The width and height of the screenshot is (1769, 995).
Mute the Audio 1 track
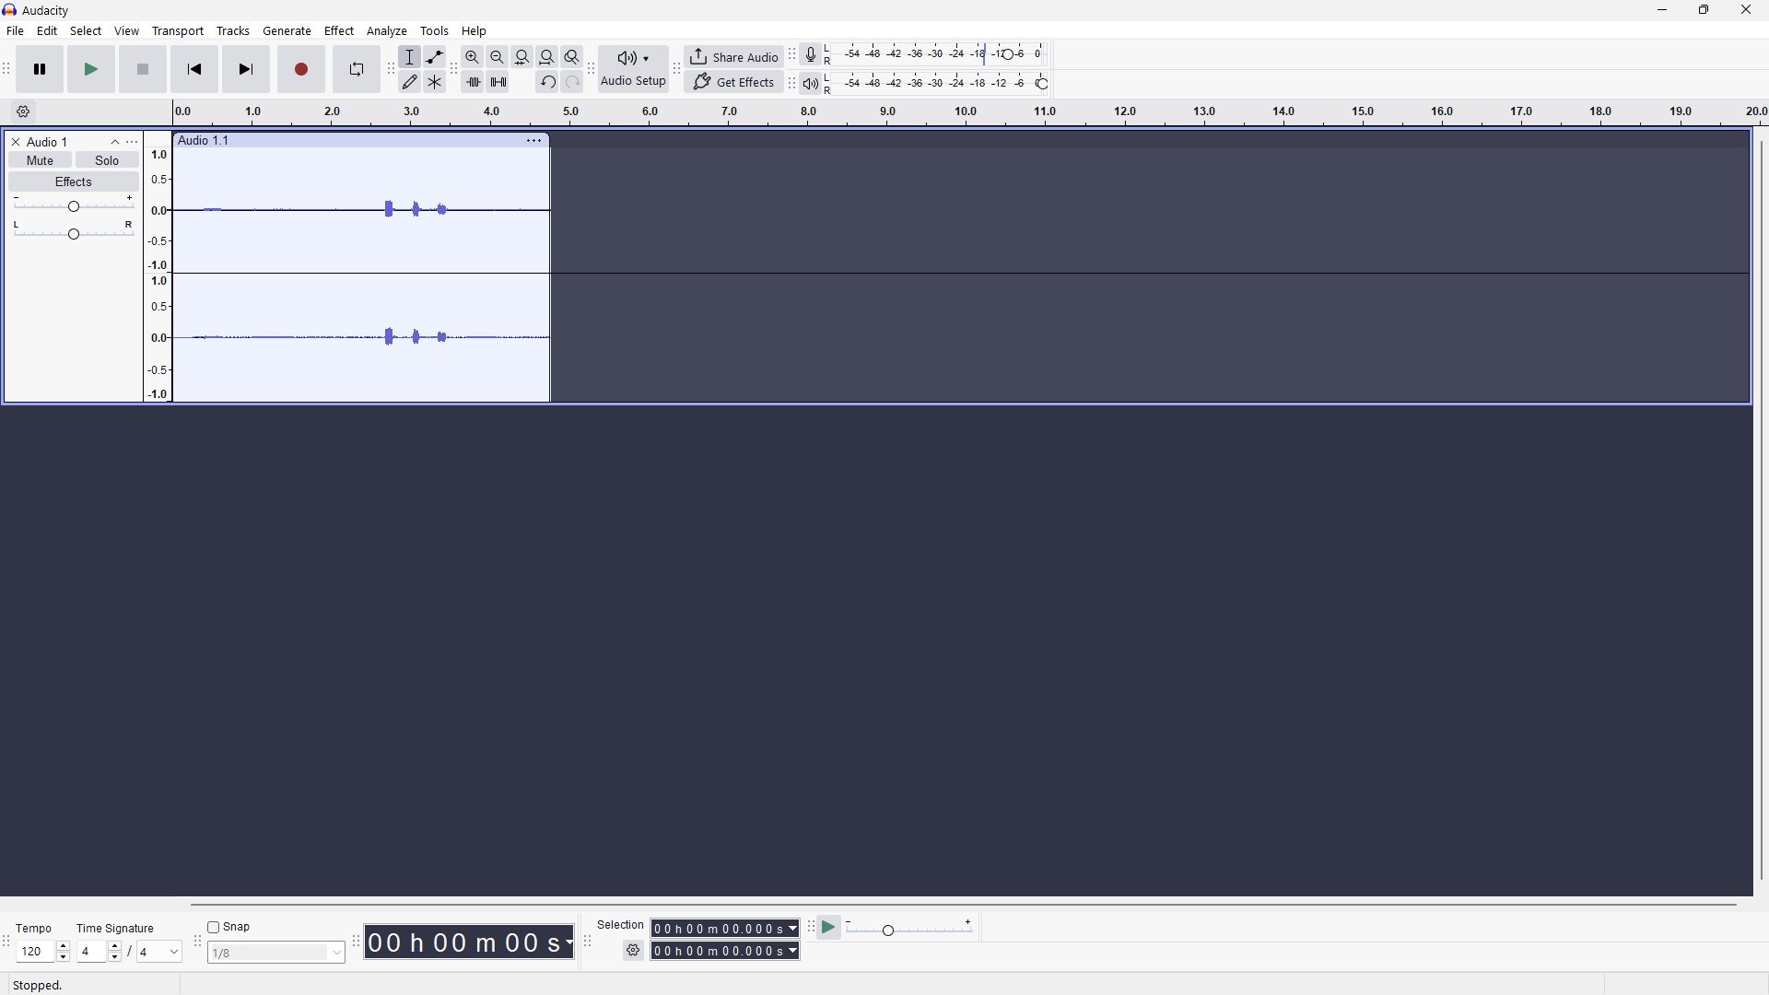point(41,160)
